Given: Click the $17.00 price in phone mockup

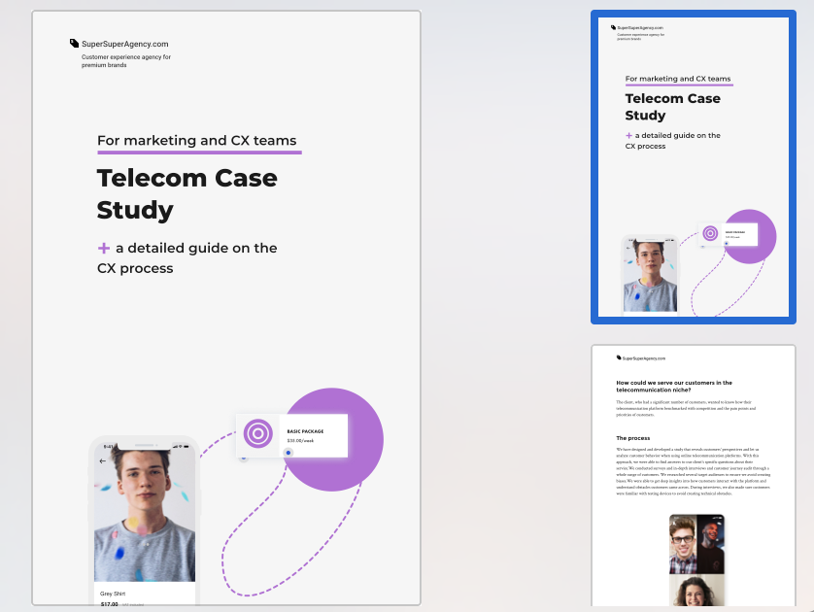Looking at the screenshot, I should tap(109, 604).
